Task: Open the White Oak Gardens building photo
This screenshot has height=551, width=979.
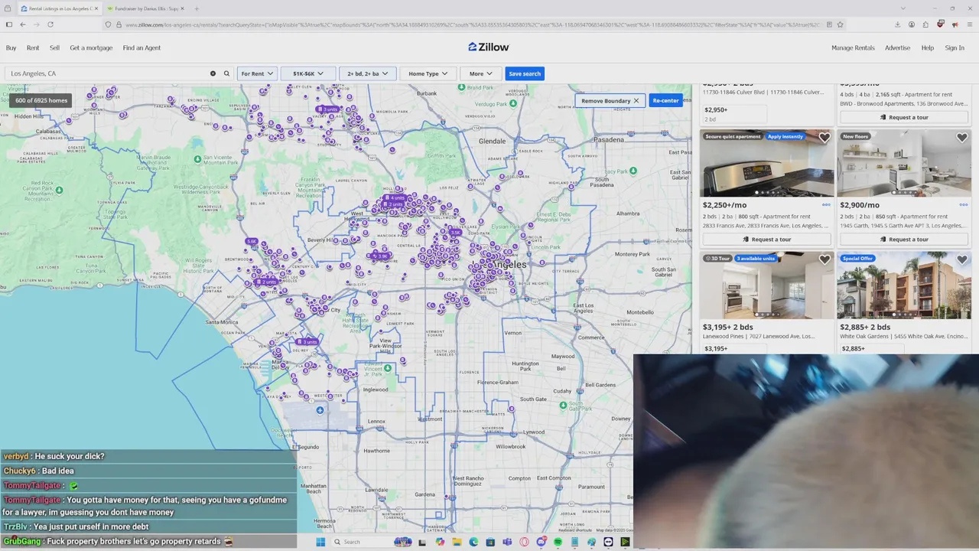Action: (904, 285)
